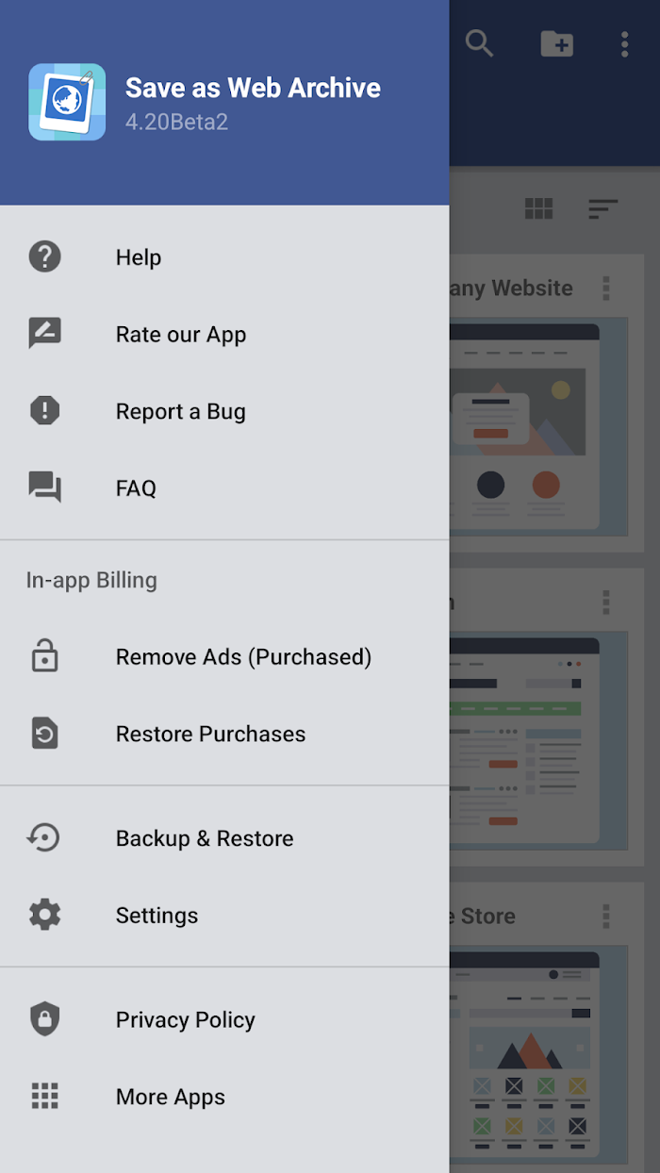
Task: Tap the Help question mark icon
Action: tap(44, 256)
